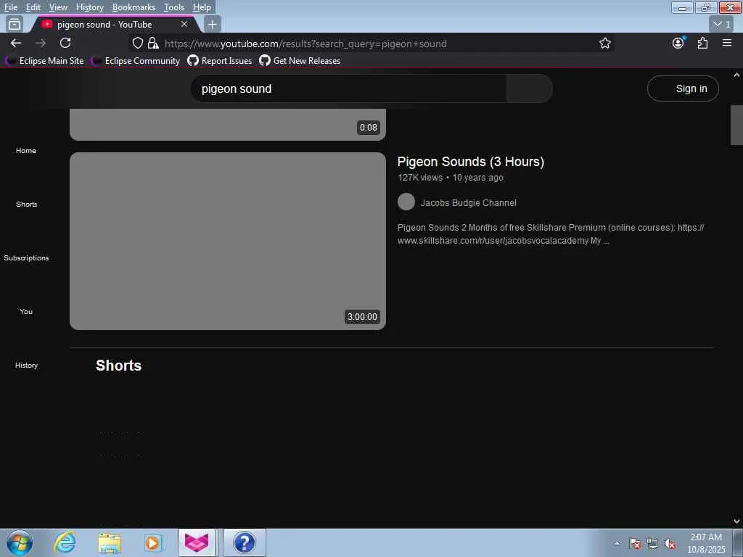Launch Internet Explorer from the taskbar
The image size is (743, 557).
point(65,542)
